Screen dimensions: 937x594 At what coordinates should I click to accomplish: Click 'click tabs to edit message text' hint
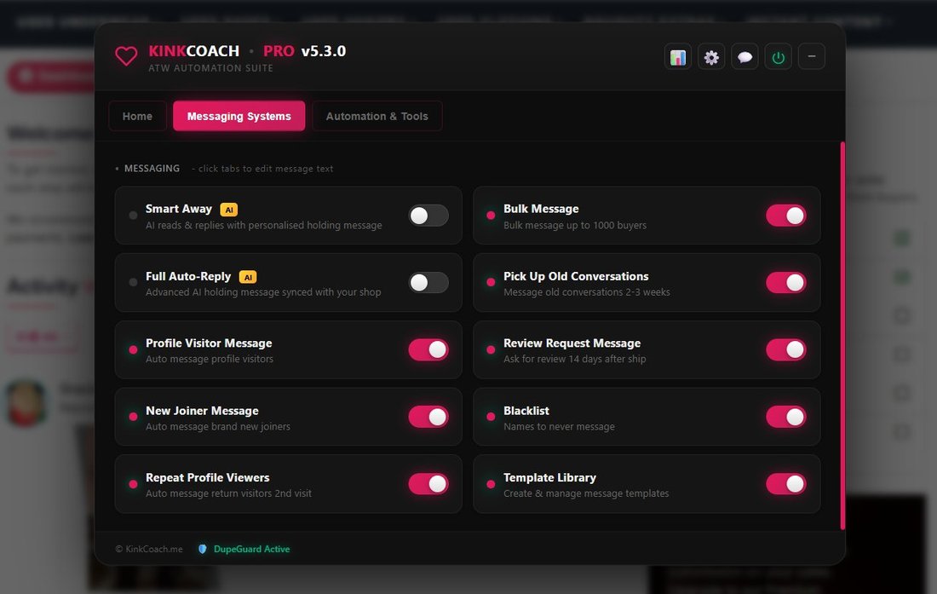pyautogui.click(x=265, y=169)
